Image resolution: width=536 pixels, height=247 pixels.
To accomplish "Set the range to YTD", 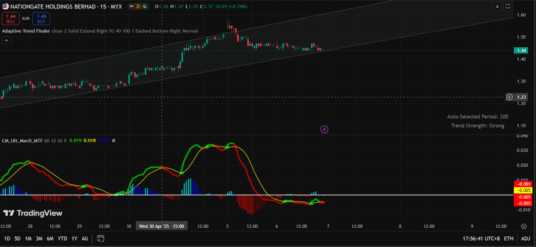I will [62, 239].
